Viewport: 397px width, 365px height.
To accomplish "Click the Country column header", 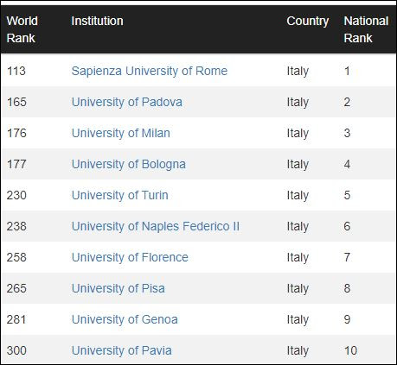I will tap(308, 22).
